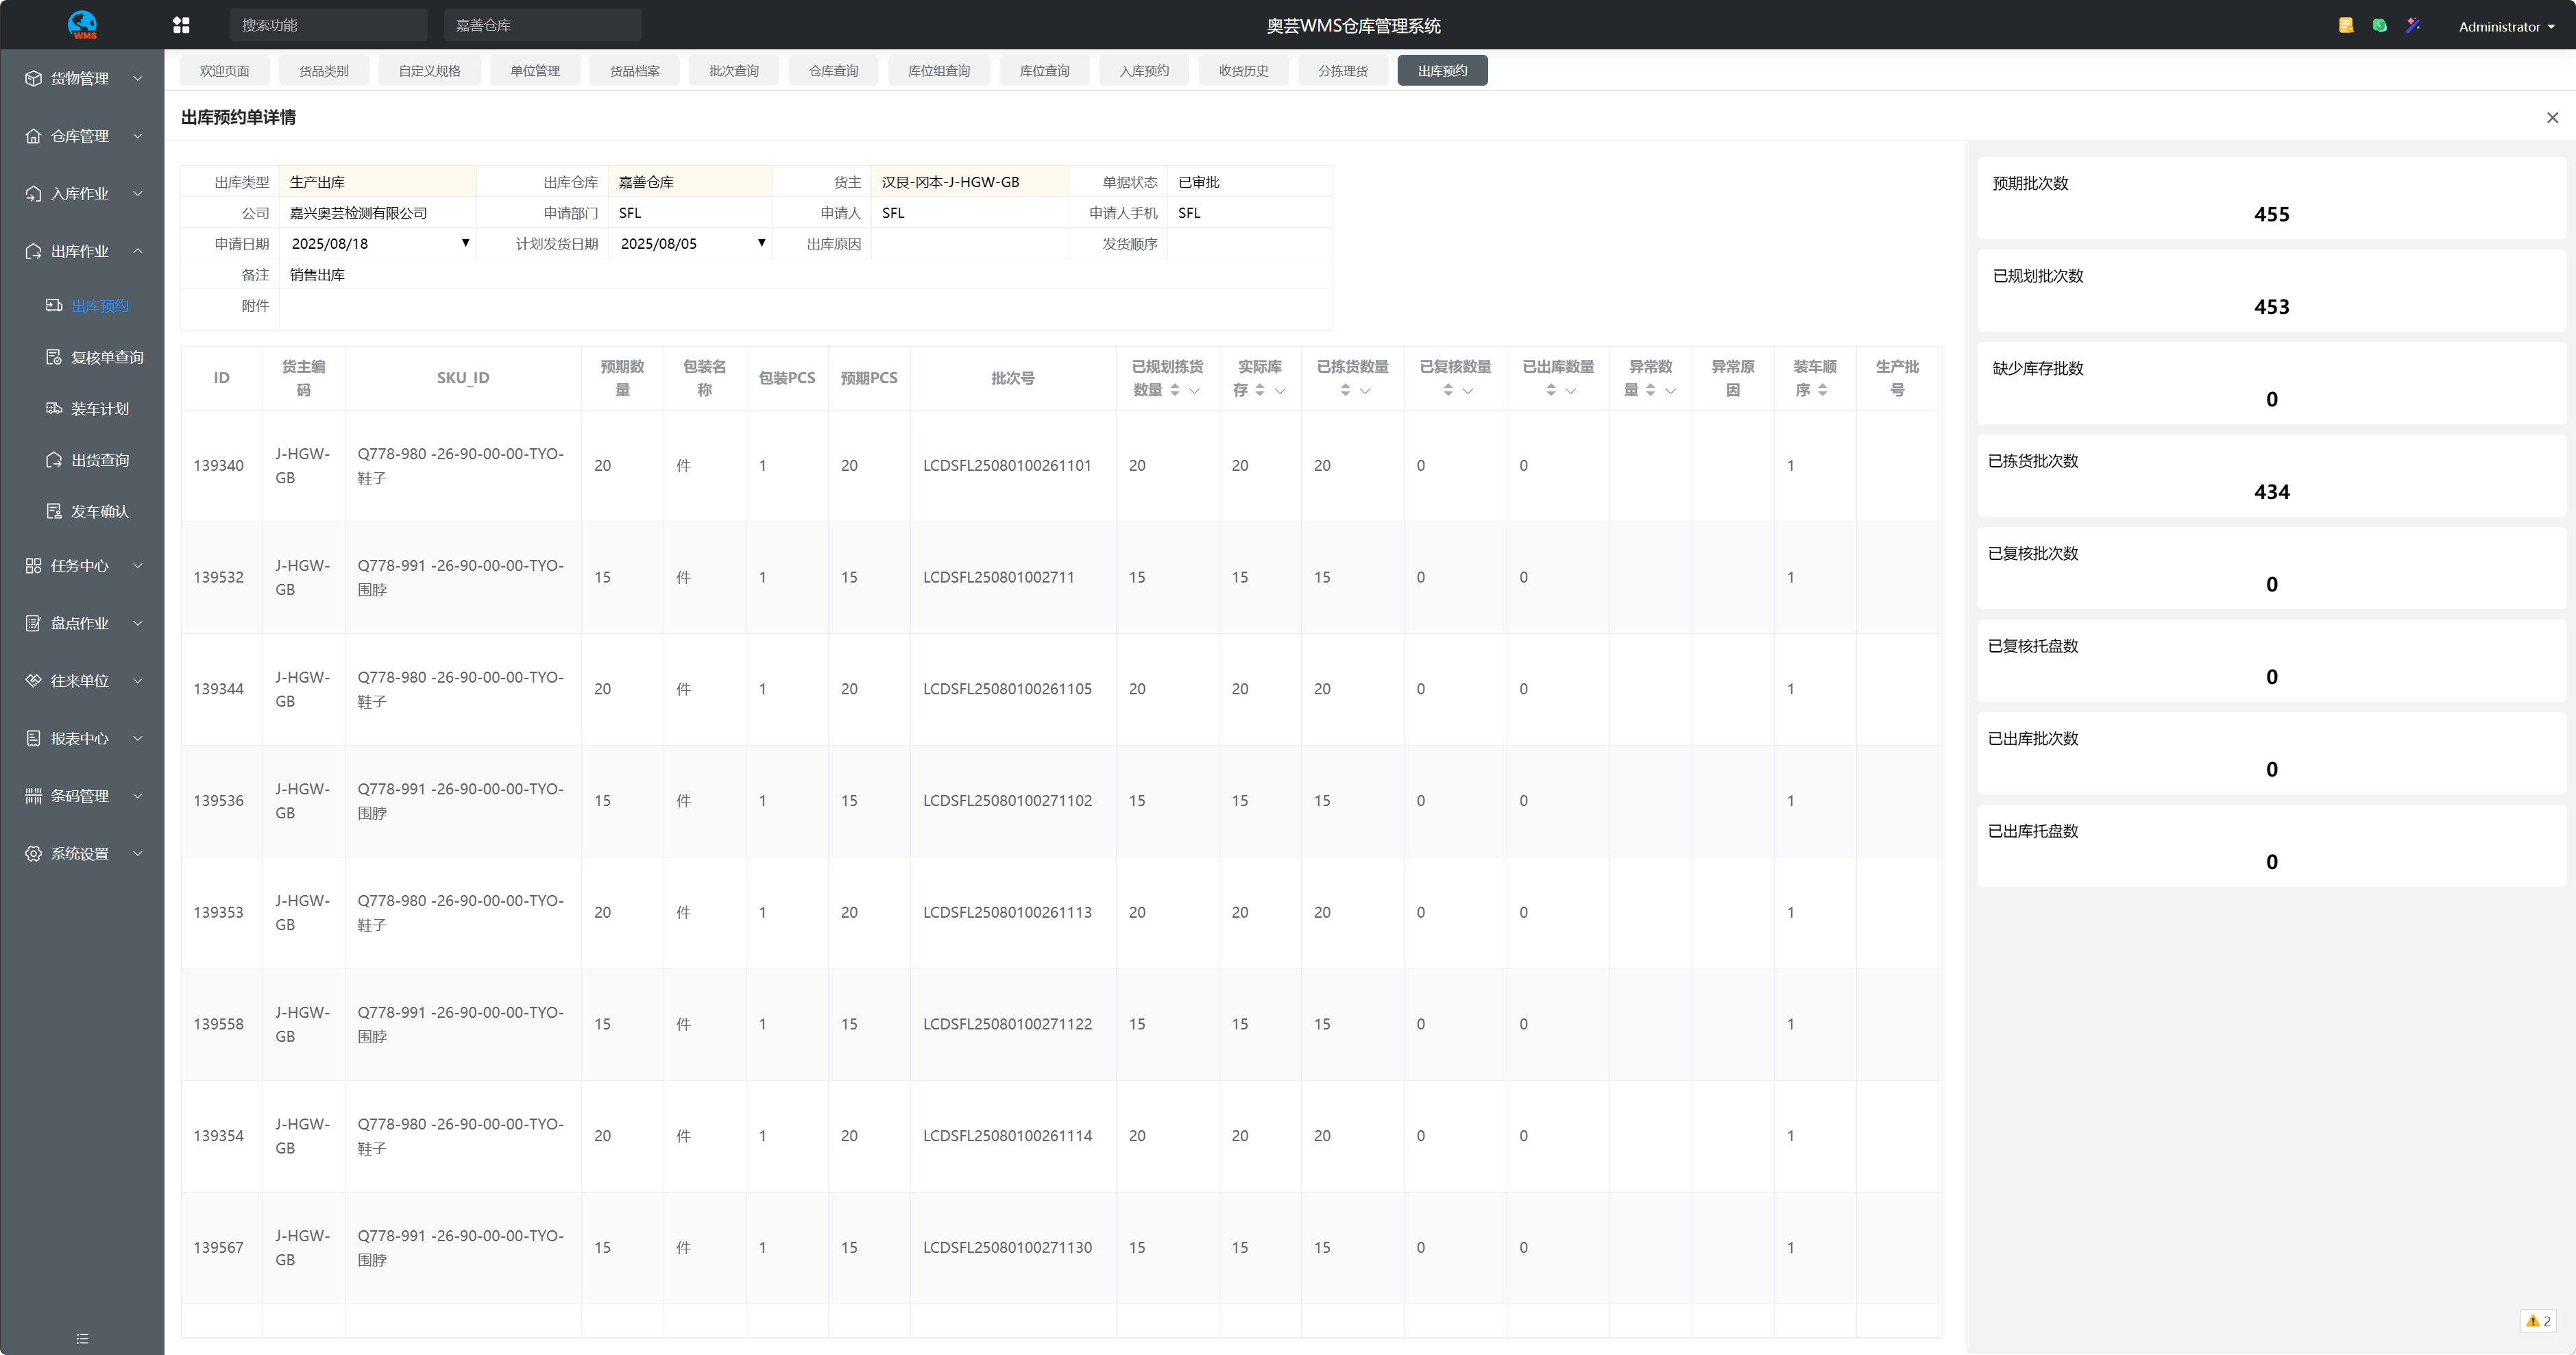Sort by 已拣货数量 column arrows
This screenshot has width=2576, height=1355.
pyautogui.click(x=1345, y=390)
